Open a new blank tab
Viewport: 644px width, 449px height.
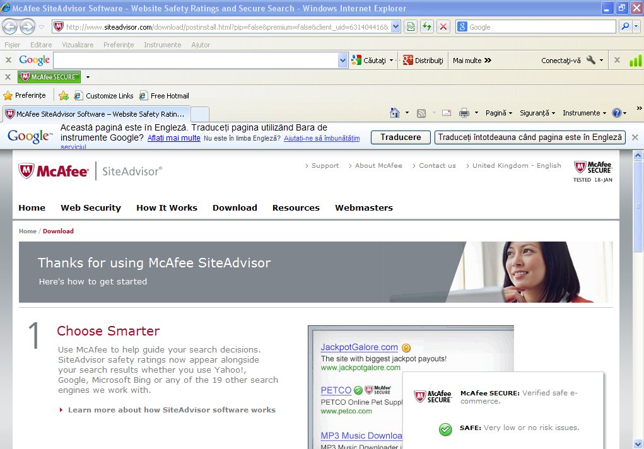click(200, 114)
